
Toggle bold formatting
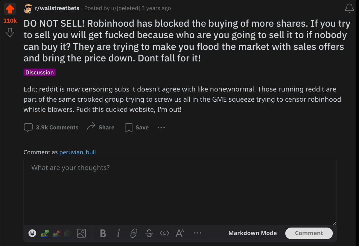(103, 233)
